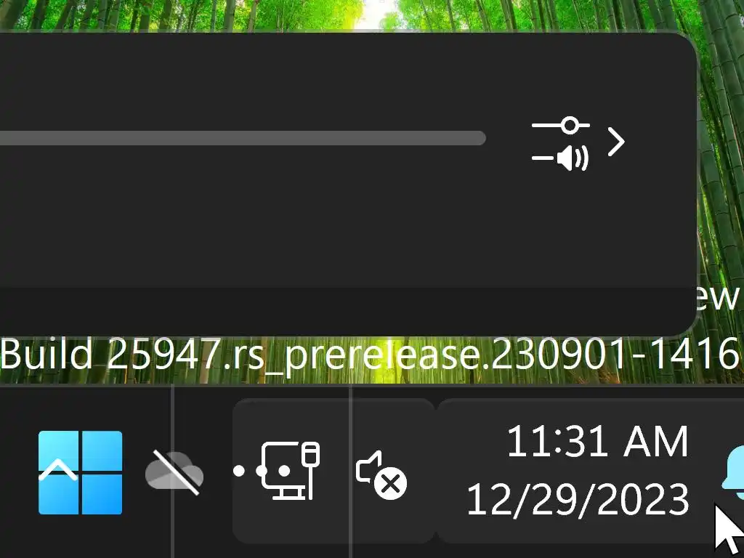Expand the right chevron next to sound output

(x=616, y=142)
